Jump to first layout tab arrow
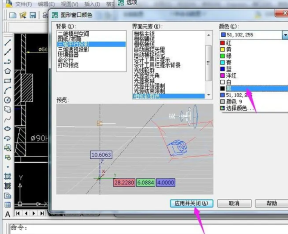 tap(18, 214)
